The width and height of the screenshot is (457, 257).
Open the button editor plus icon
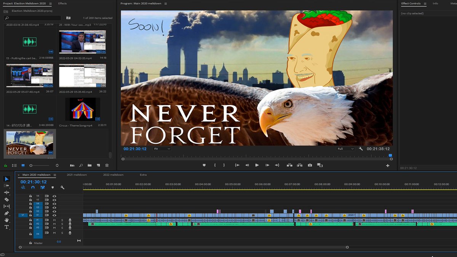[388, 166]
